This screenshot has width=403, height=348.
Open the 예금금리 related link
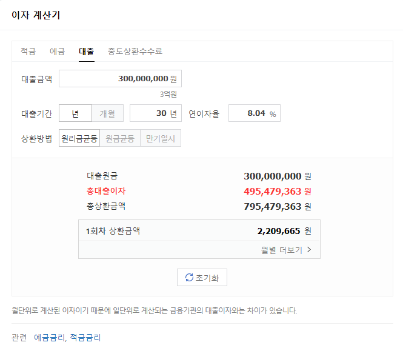[49, 337]
